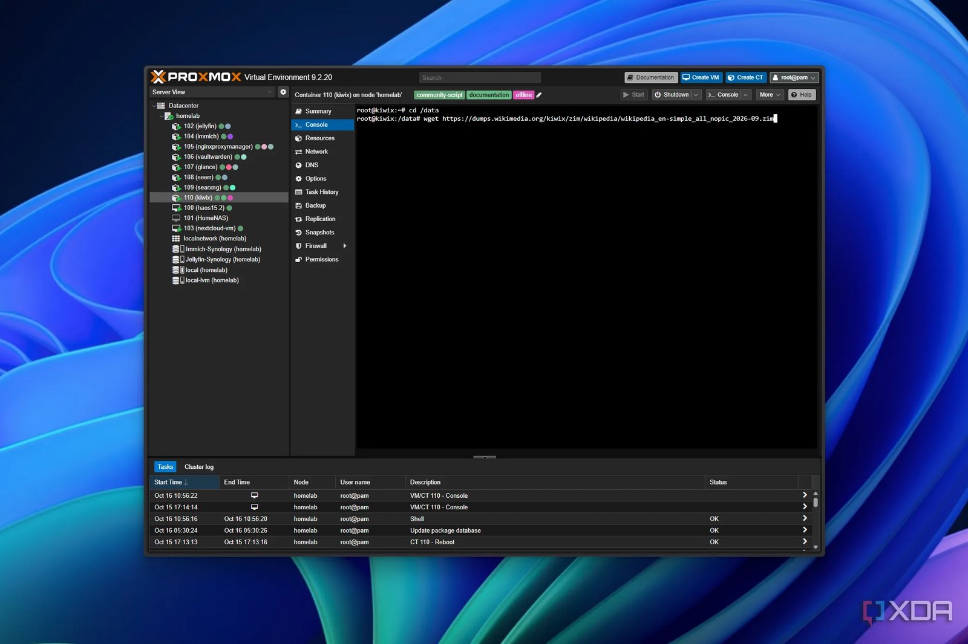Switch to the Tasks tab
Viewport: 968px width, 644px height.
tap(165, 467)
